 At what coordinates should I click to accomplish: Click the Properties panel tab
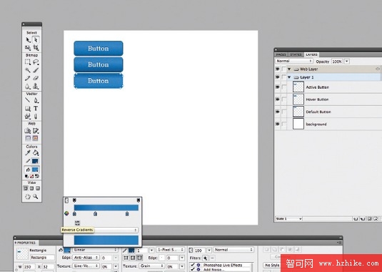[26, 243]
